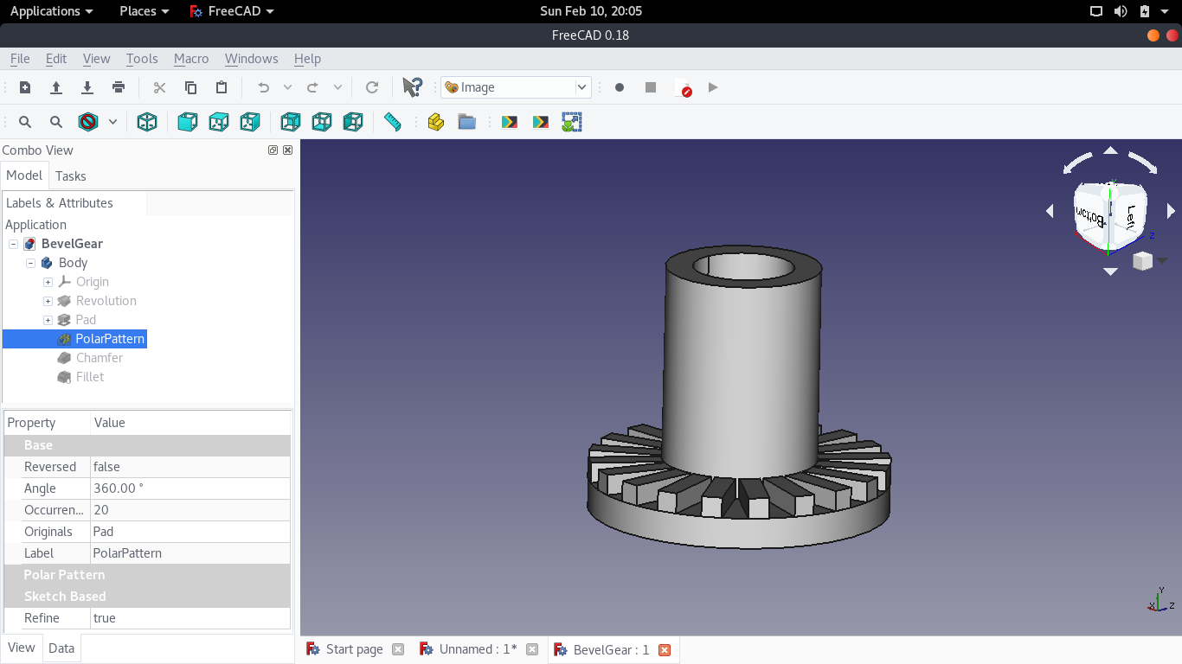Screen dimensions: 1182x664
Task: Open the Image workbench dropdown
Action: [x=516, y=87]
